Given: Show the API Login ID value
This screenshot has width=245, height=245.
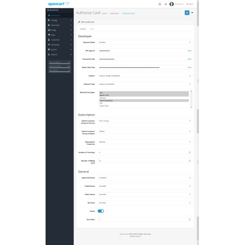Looking at the screenshot, I should click(189, 50).
